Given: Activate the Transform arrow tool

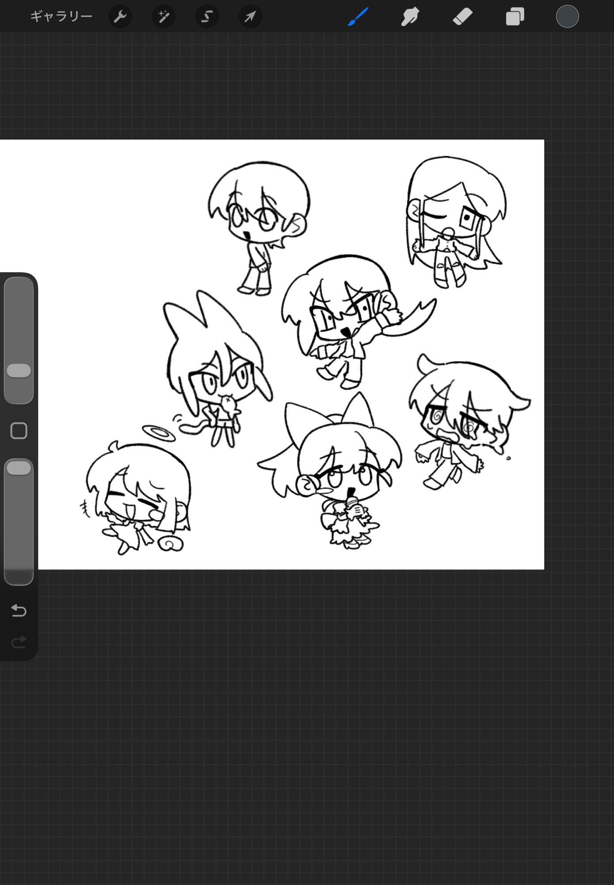Looking at the screenshot, I should click(250, 17).
